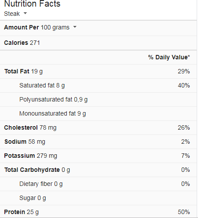This screenshot has height=218, width=198.
Task: Open the Steak food type dropdown arrow
Action: pyautogui.click(x=25, y=13)
